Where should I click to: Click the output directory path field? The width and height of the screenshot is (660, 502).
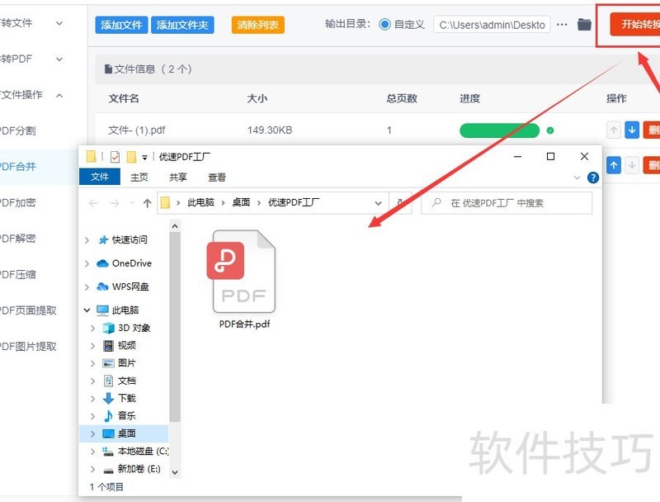(x=492, y=25)
